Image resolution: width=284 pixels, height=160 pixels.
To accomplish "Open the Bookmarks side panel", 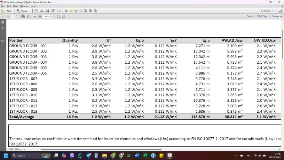I will pos(3,28).
